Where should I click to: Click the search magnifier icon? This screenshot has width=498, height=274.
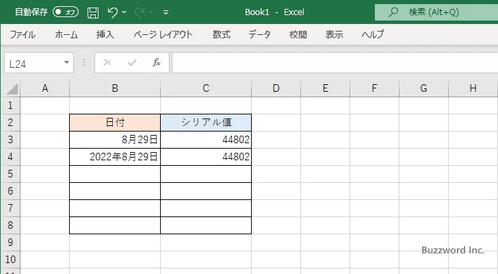click(393, 12)
